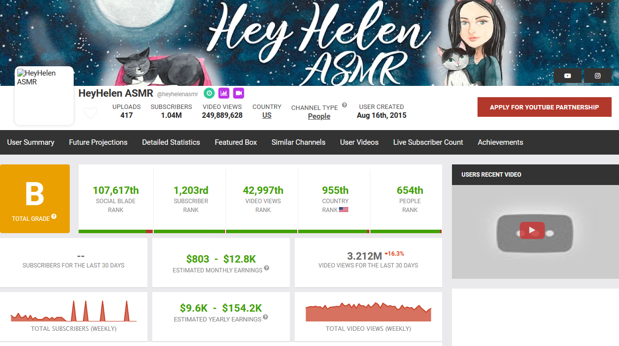Click the HeyHelen ASMR channel name
This screenshot has height=346, width=619.
pos(116,93)
